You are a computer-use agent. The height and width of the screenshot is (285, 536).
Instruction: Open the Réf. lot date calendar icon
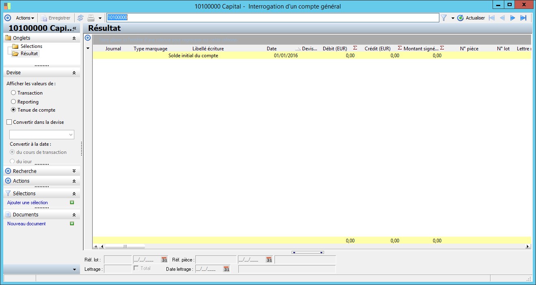click(164, 260)
